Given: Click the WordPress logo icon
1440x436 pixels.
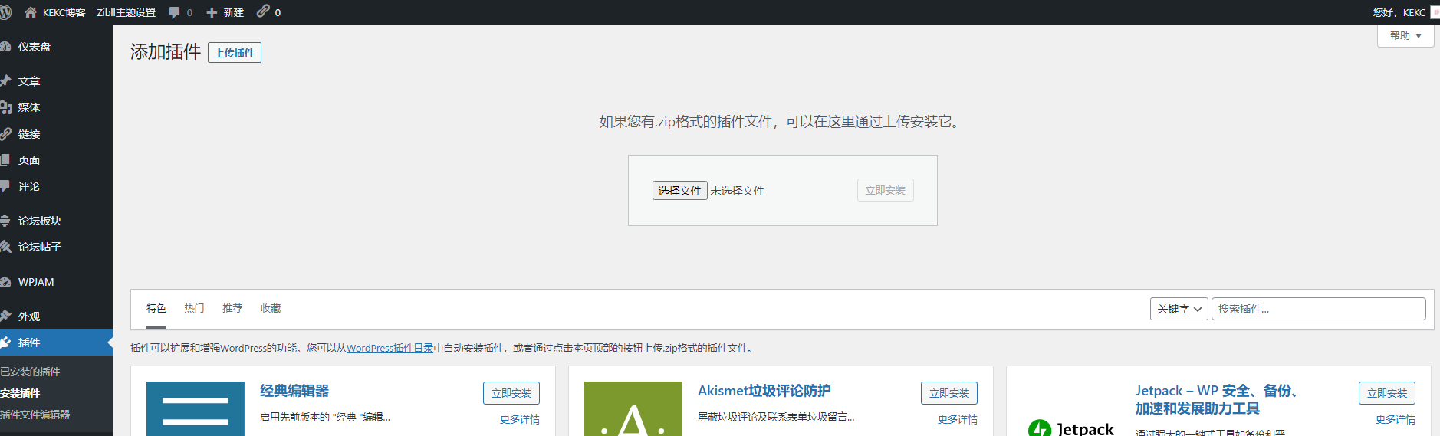Looking at the screenshot, I should [x=4, y=12].
